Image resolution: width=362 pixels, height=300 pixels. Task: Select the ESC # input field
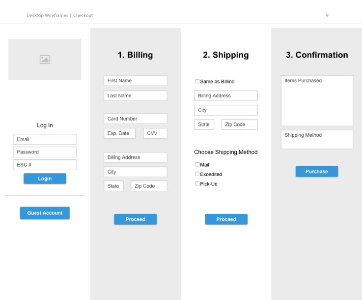pyautogui.click(x=45, y=165)
